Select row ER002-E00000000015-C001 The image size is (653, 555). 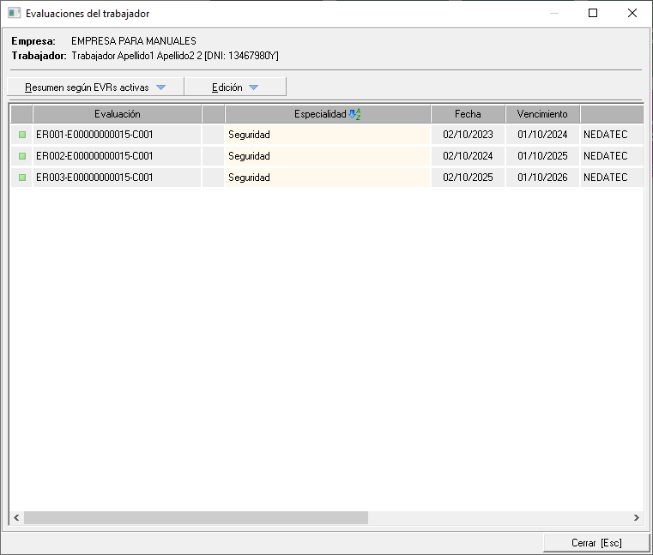pos(94,156)
